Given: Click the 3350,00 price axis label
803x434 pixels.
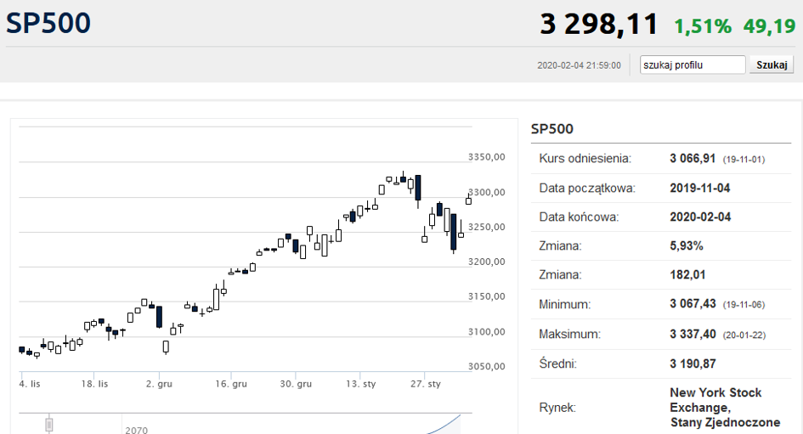Looking at the screenshot, I should tap(487, 157).
